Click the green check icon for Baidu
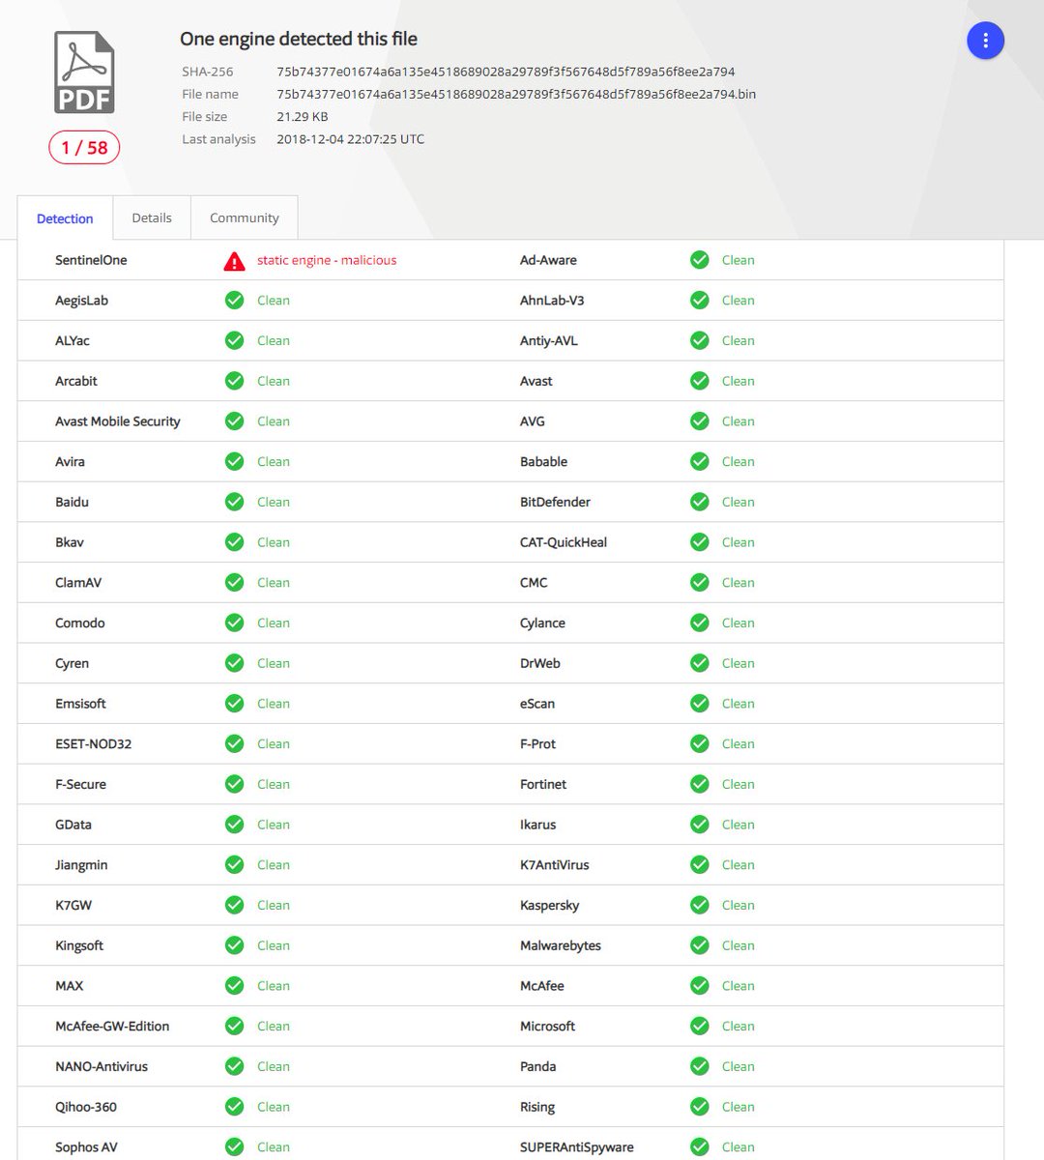 pos(234,502)
